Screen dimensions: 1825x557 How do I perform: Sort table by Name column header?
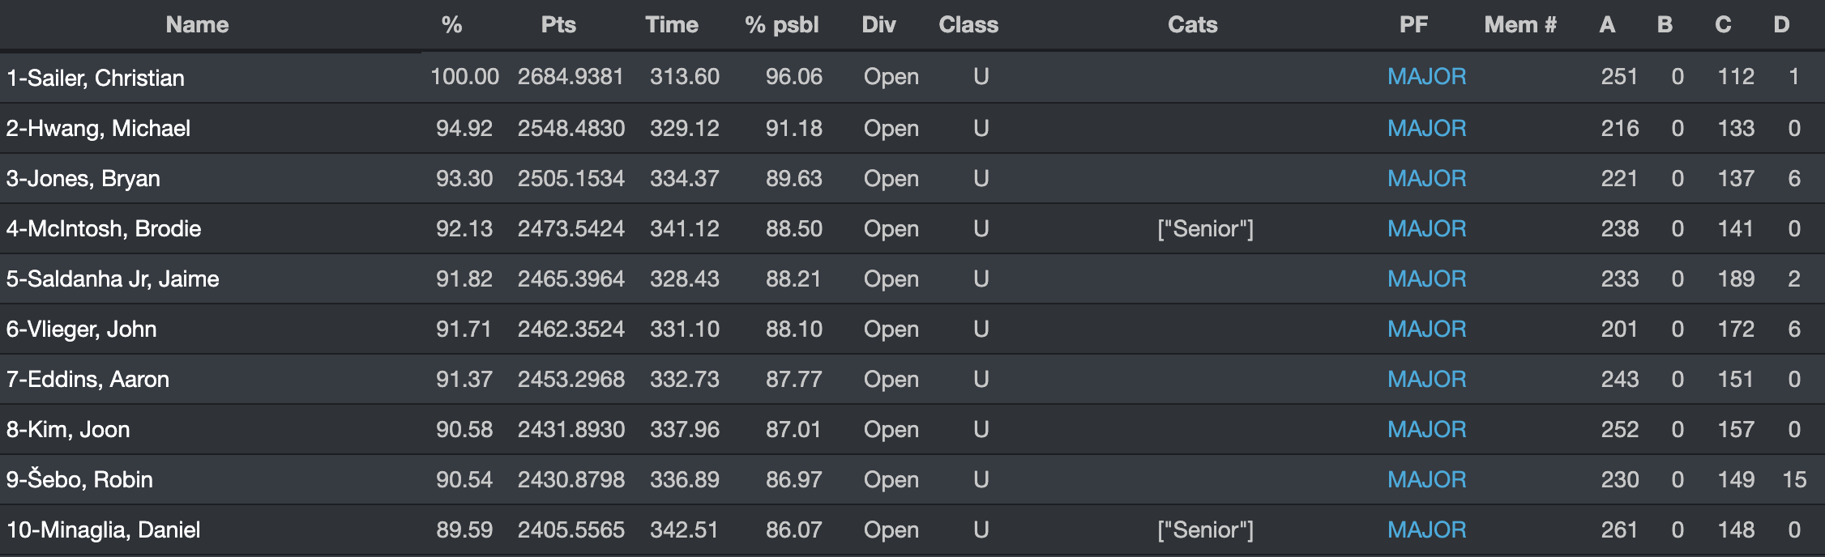pos(197,25)
